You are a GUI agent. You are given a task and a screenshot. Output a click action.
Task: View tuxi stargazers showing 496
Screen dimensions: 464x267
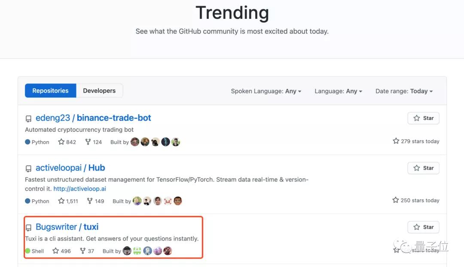click(61, 251)
